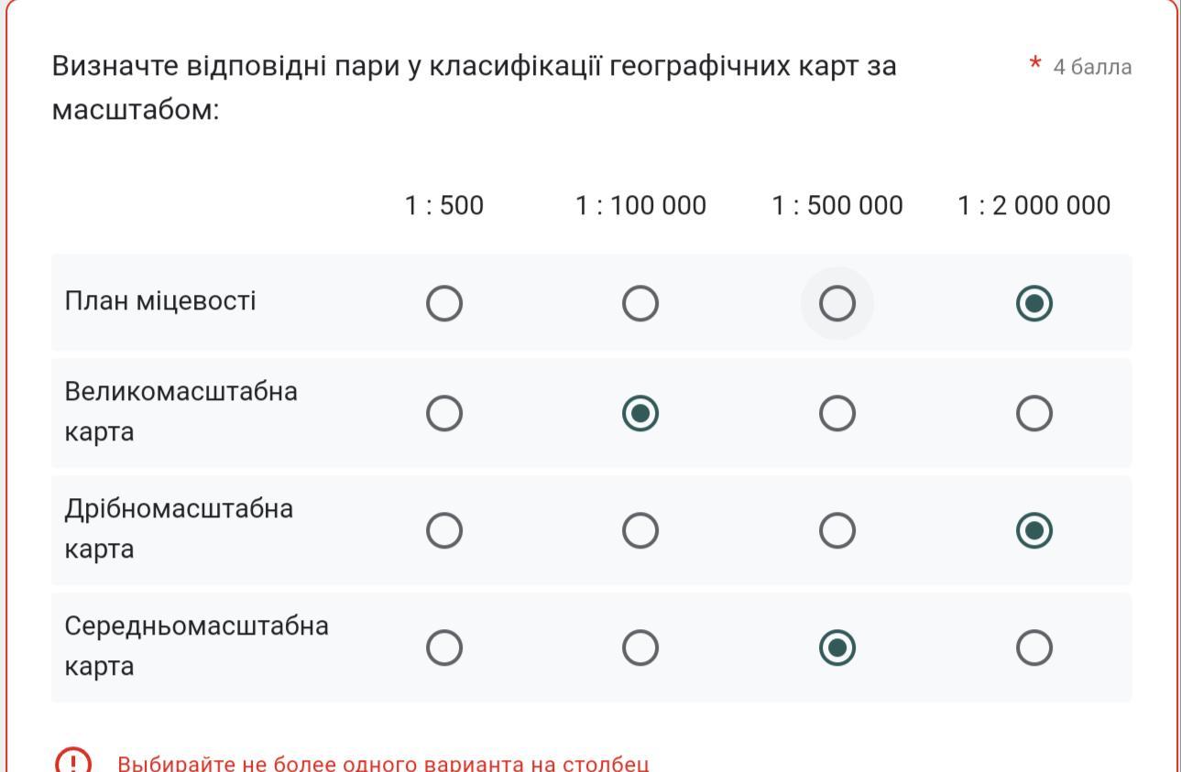Image resolution: width=1181 pixels, height=772 pixels.
Task: Select 1 : 2 000 000 for Середньомасштабна карта
Action: 1034,648
